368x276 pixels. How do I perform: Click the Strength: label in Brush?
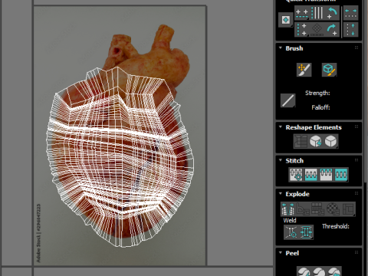(317, 93)
